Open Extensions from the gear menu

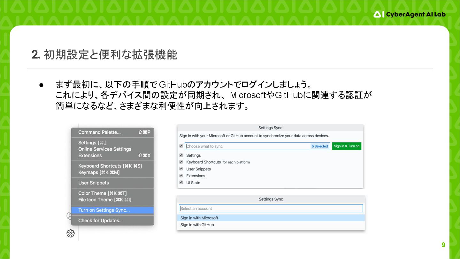pyautogui.click(x=112, y=155)
